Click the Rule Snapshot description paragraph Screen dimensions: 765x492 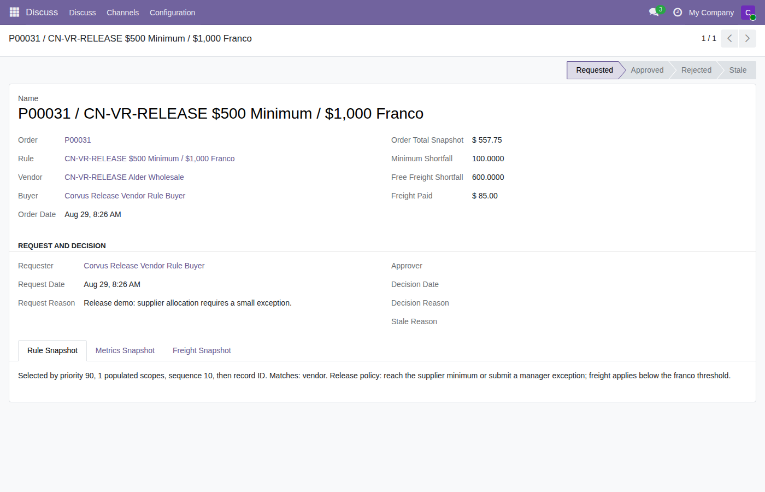374,376
